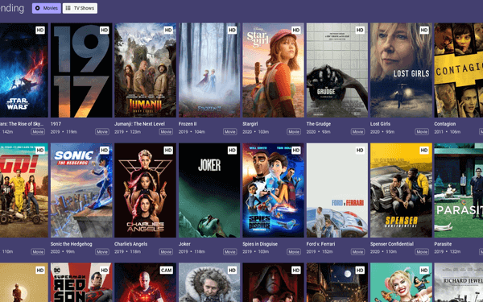This screenshot has width=483, height=302.
Task: Click the HD badge on Stargirl poster
Action: pos(296,31)
